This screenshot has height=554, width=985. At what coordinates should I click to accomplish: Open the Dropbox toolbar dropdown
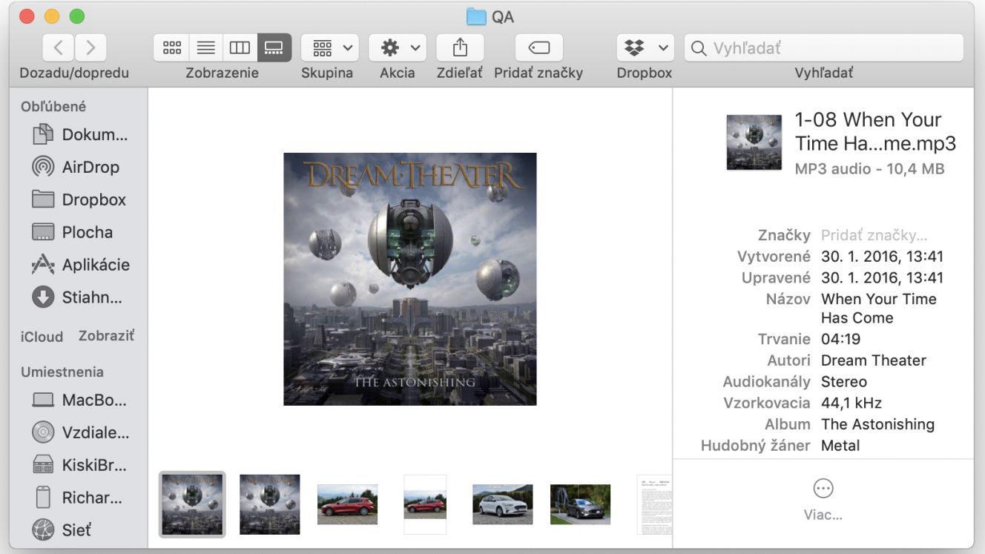645,47
